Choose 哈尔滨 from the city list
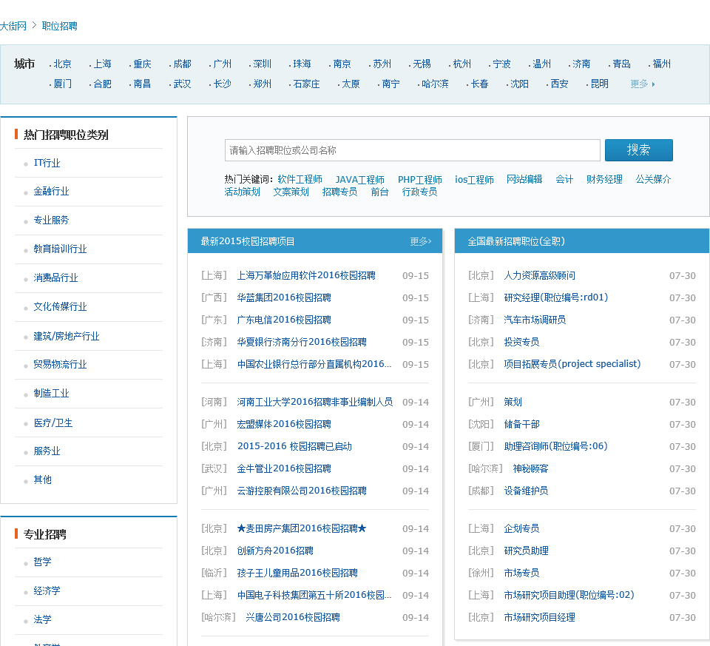Screen dimensions: 710x646 pyautogui.click(x=434, y=84)
